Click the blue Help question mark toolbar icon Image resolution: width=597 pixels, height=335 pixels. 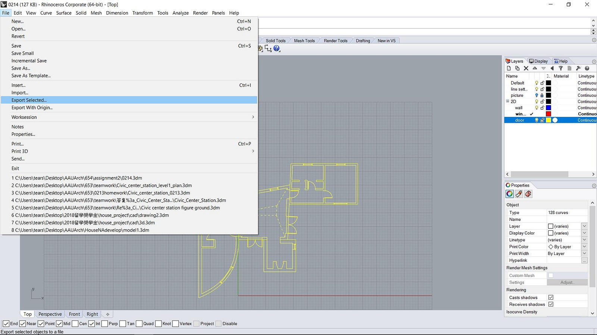point(276,48)
